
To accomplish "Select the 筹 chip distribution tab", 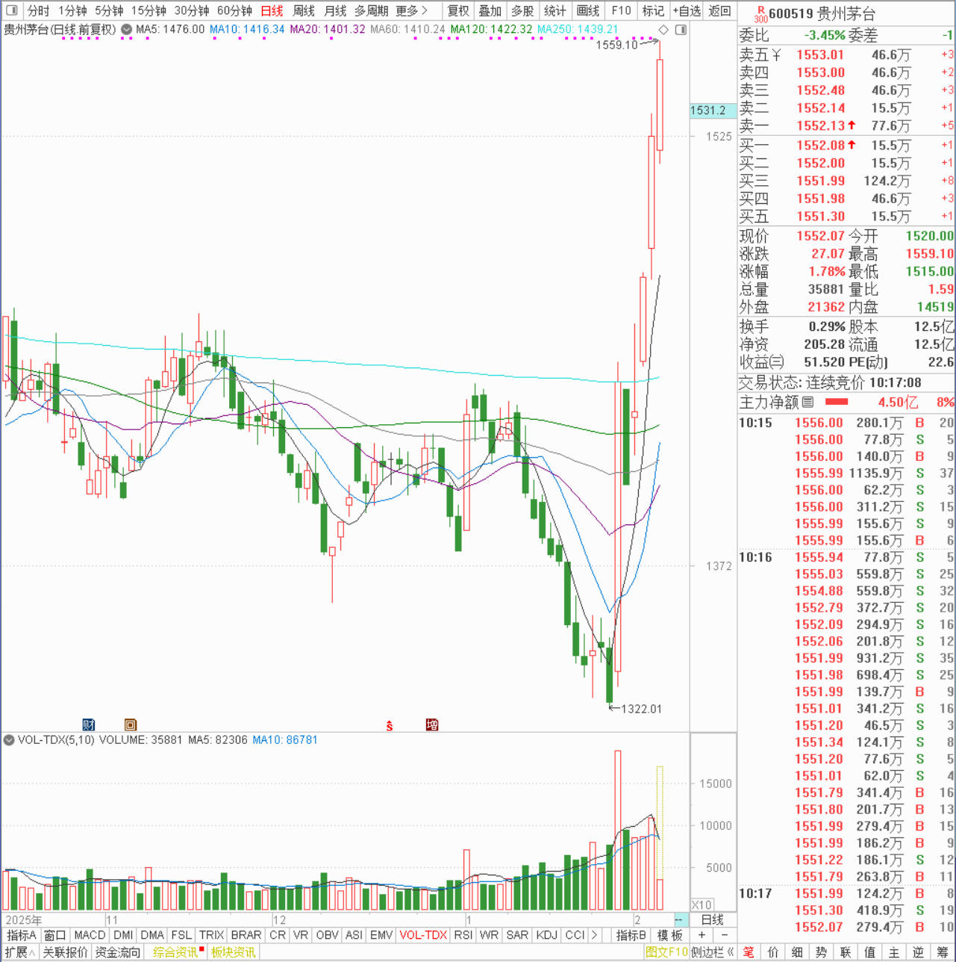I will pyautogui.click(x=942, y=952).
